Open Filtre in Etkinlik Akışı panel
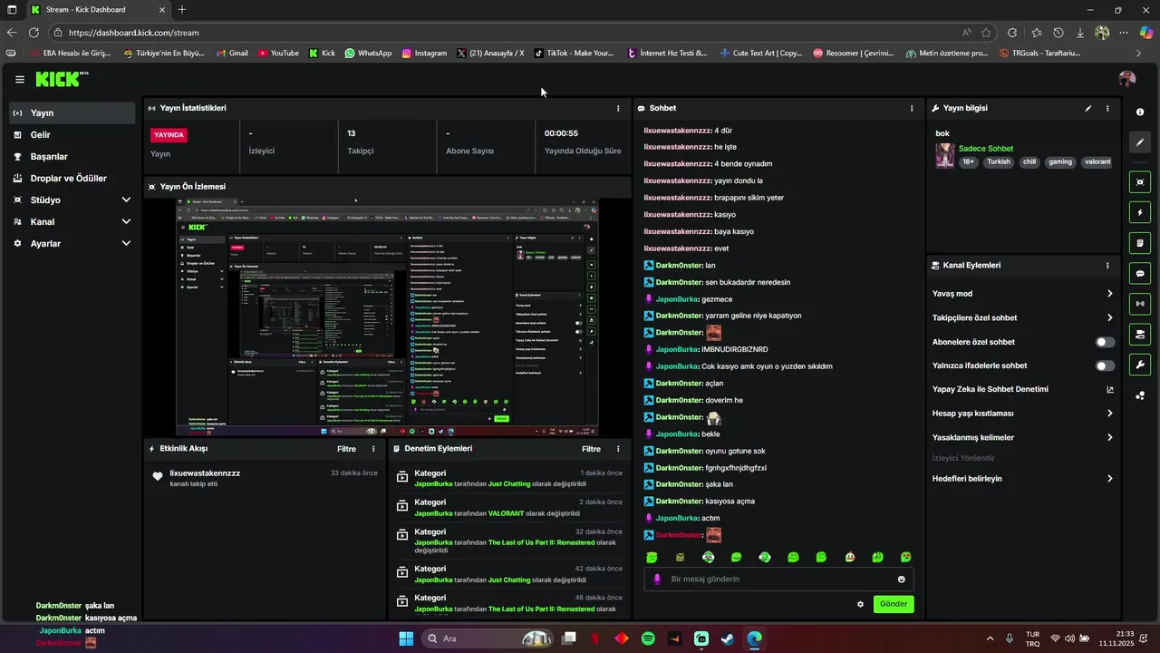 click(346, 449)
